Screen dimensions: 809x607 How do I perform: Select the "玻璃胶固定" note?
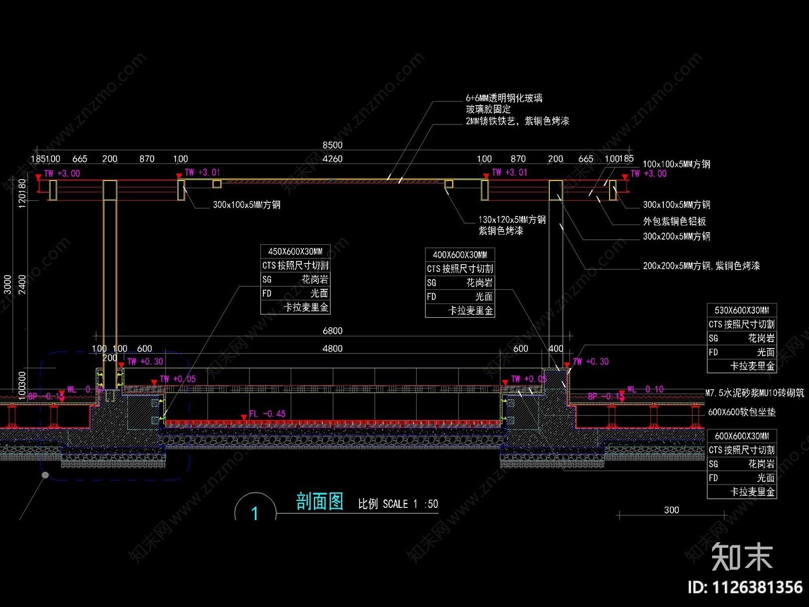pos(488,109)
